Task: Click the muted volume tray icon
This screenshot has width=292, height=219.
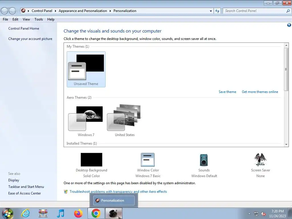Action: (263, 214)
